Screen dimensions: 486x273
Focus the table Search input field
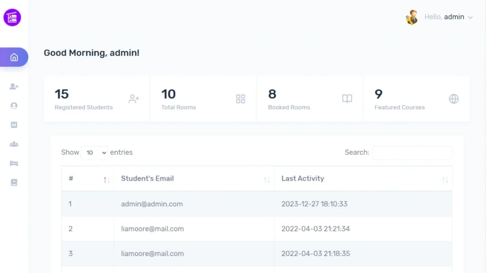point(412,153)
